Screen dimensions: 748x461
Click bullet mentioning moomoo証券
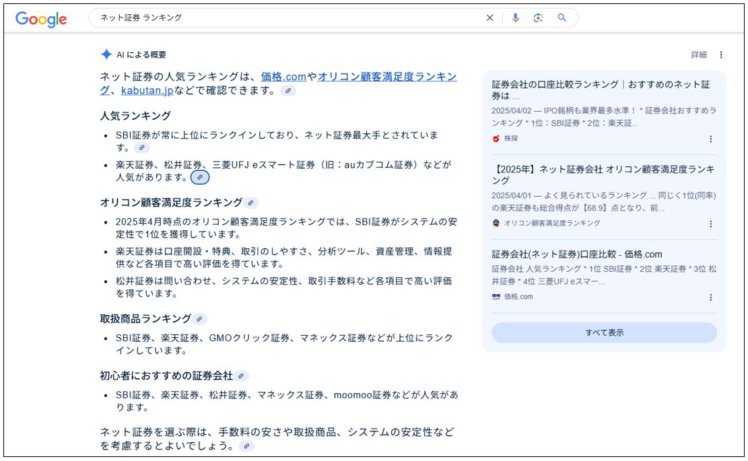point(287,401)
